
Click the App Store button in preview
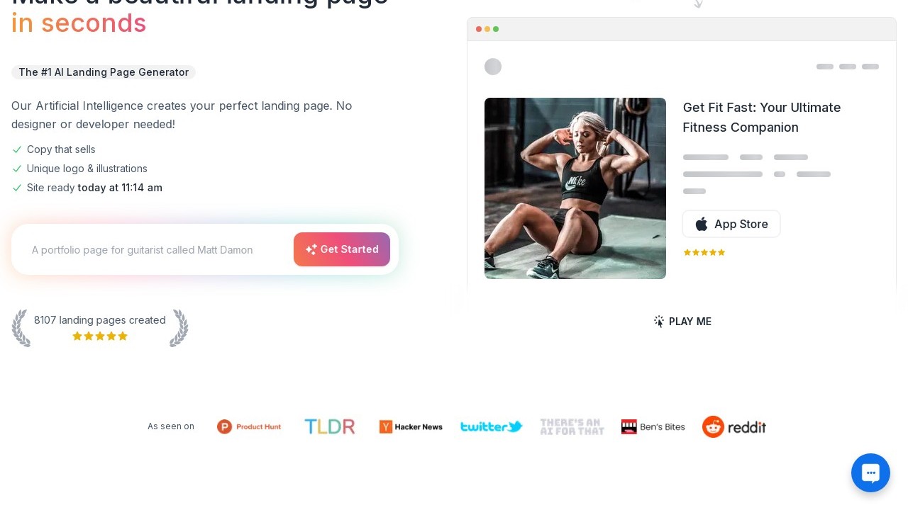[731, 224]
